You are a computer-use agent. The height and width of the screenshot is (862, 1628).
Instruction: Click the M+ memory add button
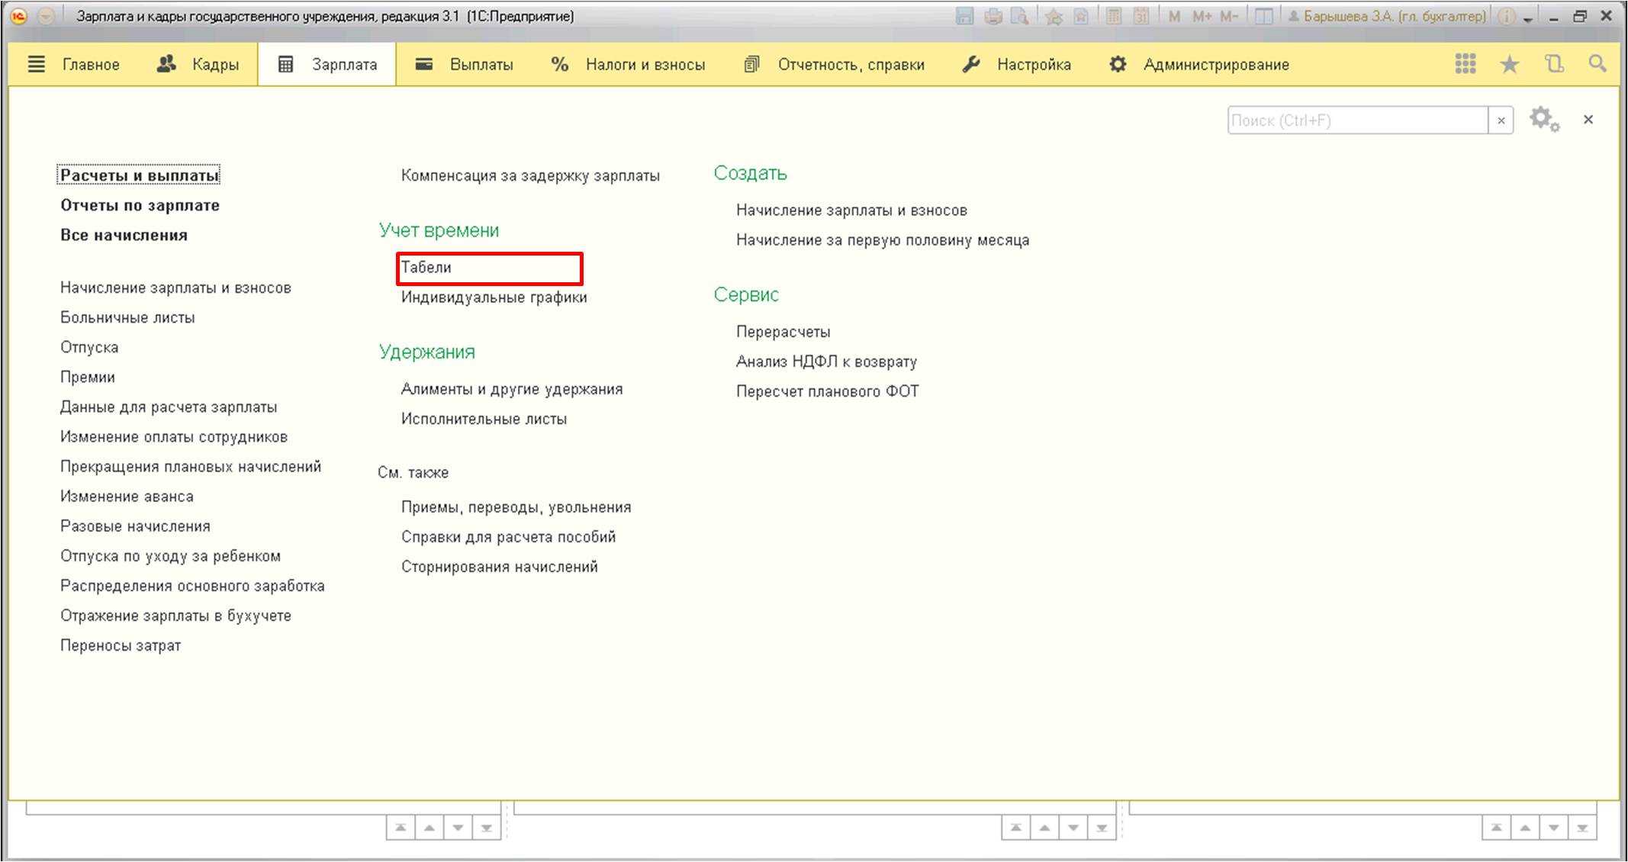[1202, 16]
